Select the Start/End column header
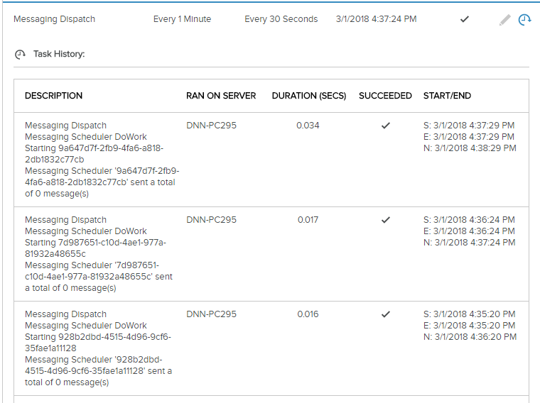540x403 pixels. pos(447,96)
